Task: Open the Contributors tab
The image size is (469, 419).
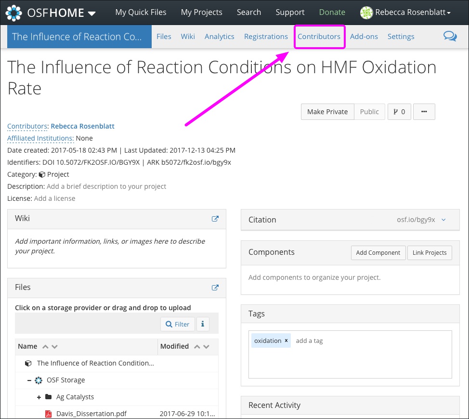Action: click(319, 37)
